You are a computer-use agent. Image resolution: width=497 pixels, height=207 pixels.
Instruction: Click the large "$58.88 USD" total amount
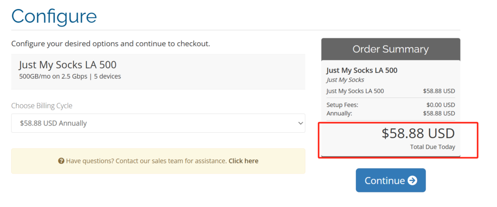(x=418, y=133)
